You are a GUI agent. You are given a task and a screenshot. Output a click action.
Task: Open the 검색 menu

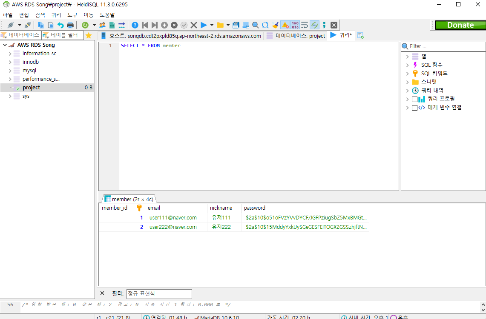[40, 15]
